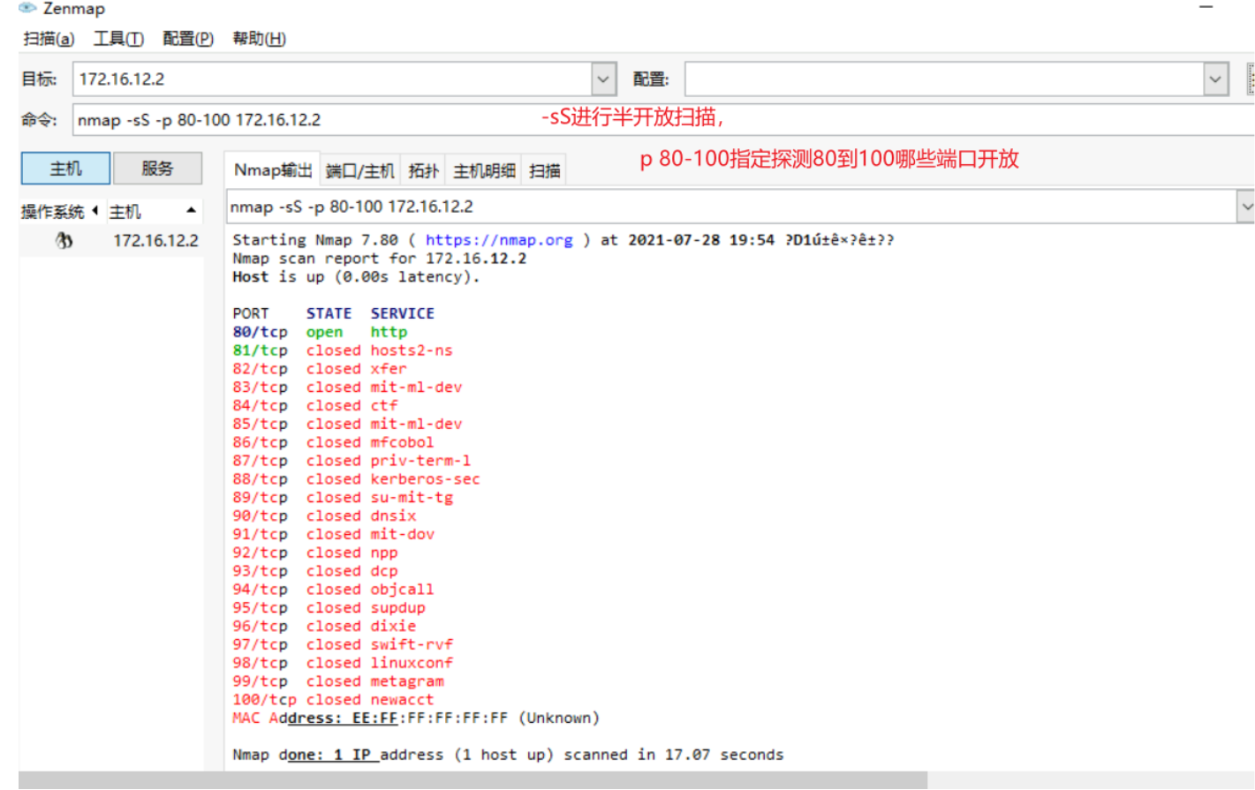Viewport: 1255px width, 790px height.
Task: Sort by the 主机 column header arrow
Action: (x=191, y=211)
